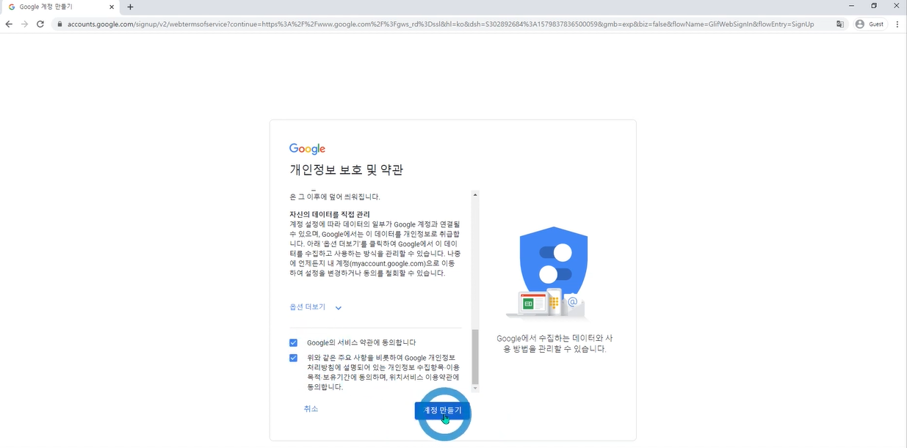Toggle the 개인정보 처리방침 agreement checkbox
Image resolution: width=907 pixels, height=448 pixels.
point(294,358)
